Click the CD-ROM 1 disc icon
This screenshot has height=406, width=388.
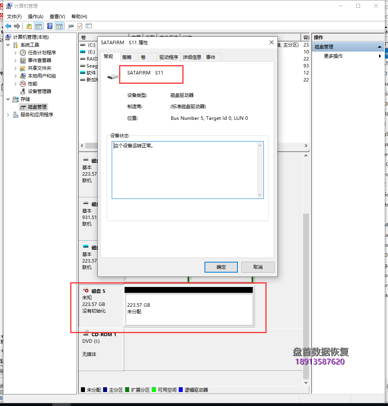tap(87, 333)
